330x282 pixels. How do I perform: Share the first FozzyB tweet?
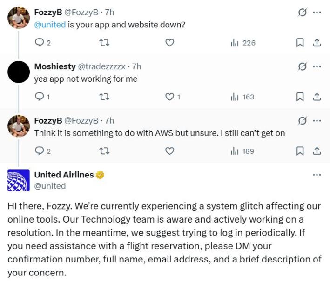[x=317, y=43]
